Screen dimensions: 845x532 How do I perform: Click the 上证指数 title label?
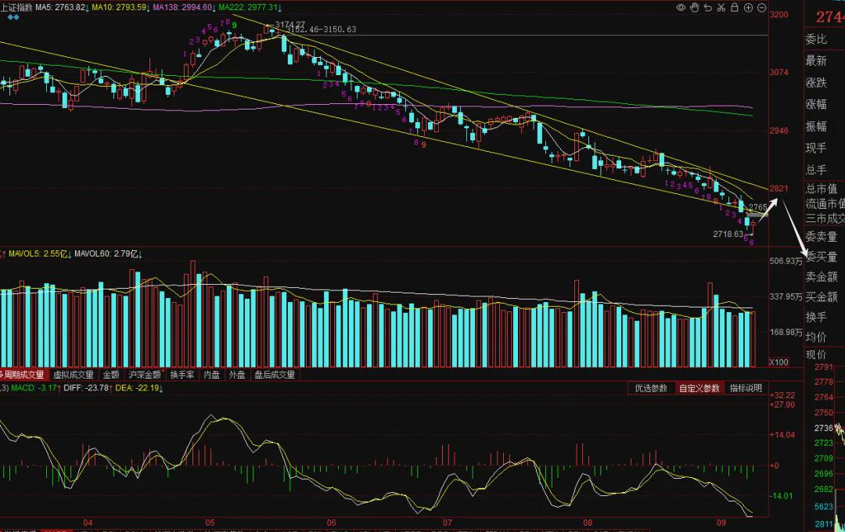pos(16,8)
